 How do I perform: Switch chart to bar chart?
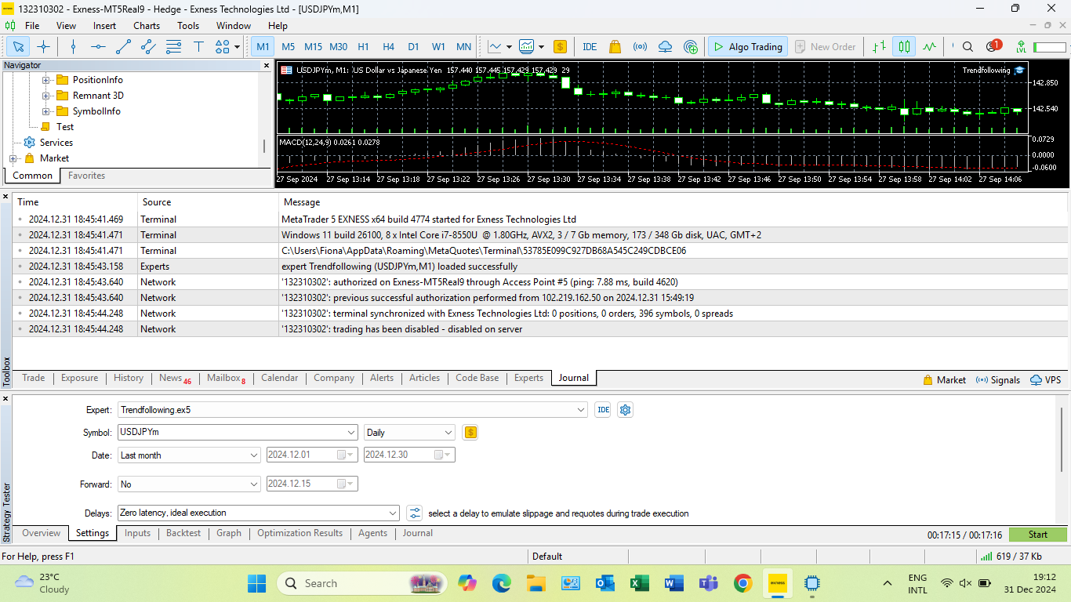pos(879,47)
